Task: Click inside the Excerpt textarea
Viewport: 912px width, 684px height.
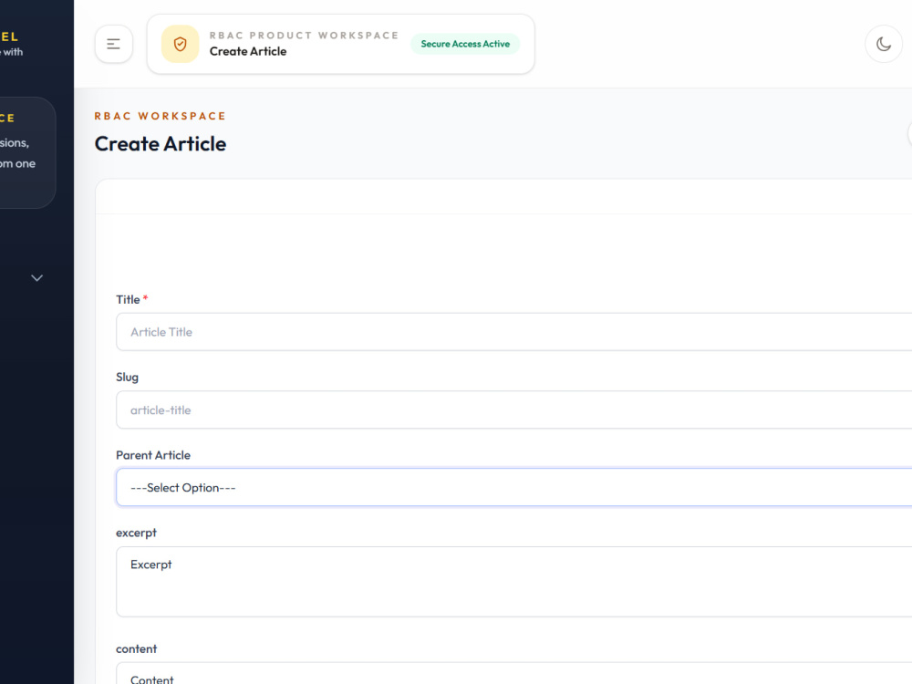Action: coord(514,582)
